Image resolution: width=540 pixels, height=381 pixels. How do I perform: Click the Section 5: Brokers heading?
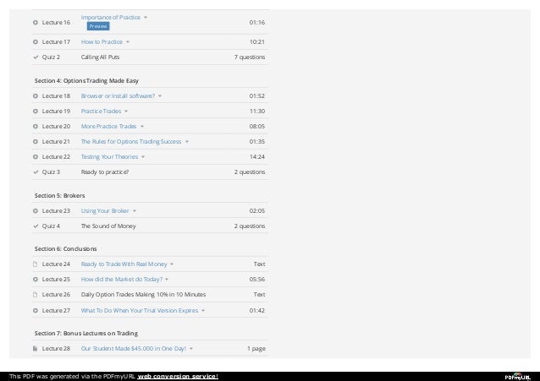pyautogui.click(x=59, y=196)
